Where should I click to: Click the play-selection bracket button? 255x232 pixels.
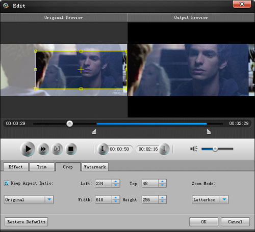pos(57,149)
